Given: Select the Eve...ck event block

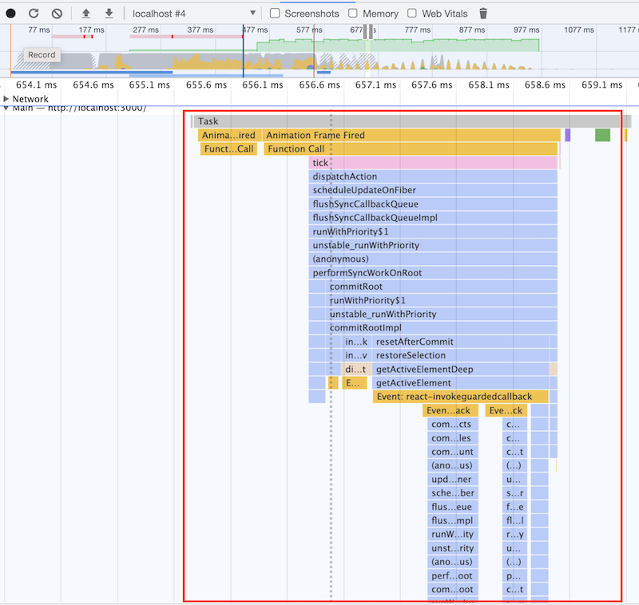Looking at the screenshot, I should pos(506,410).
